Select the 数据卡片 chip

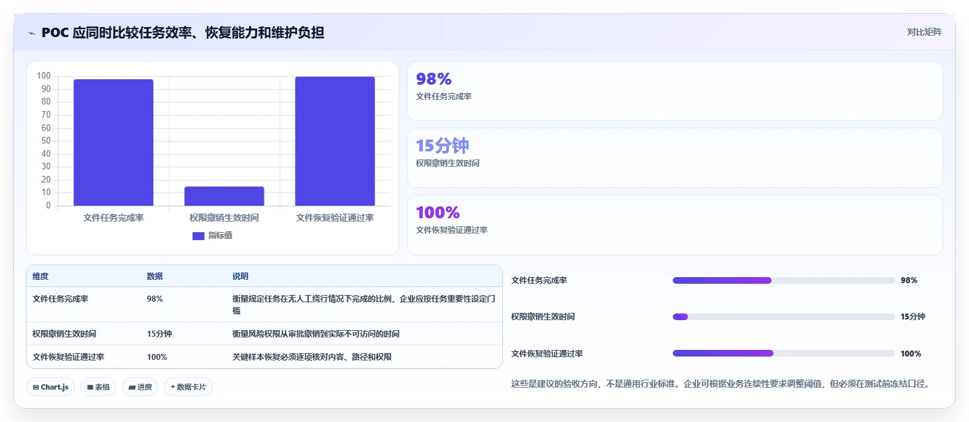188,387
